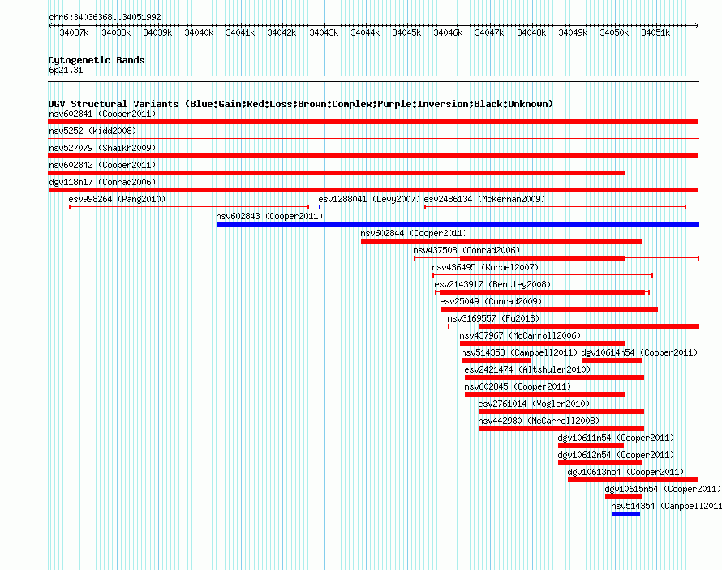Click the red nsv514353 loss bar
This screenshot has width=722, height=570.
pos(496,361)
